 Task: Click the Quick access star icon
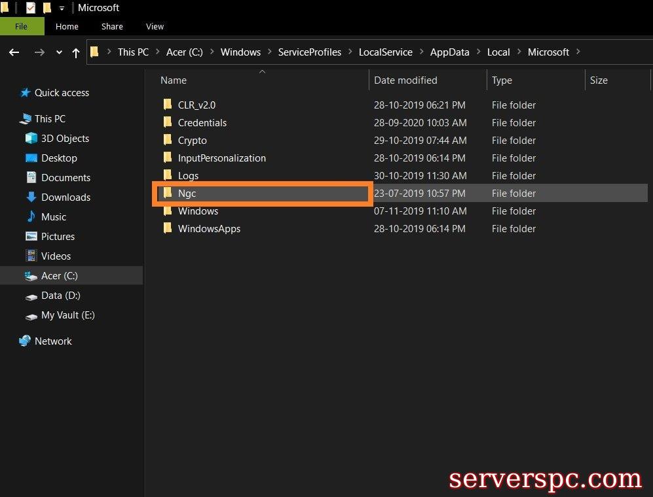[26, 93]
